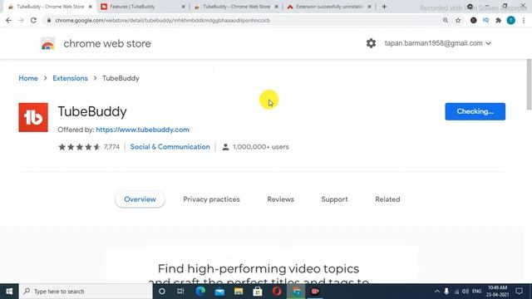Launch Microsoft Edge from taskbar
The image size is (532, 299).
coord(200,292)
